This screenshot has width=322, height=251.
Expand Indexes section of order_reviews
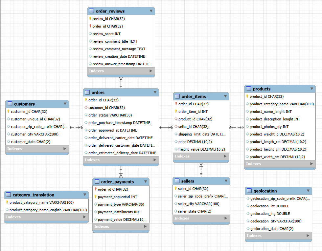tap(151, 71)
